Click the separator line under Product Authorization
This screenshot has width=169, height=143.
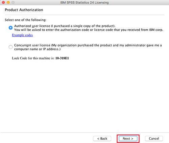84,15
